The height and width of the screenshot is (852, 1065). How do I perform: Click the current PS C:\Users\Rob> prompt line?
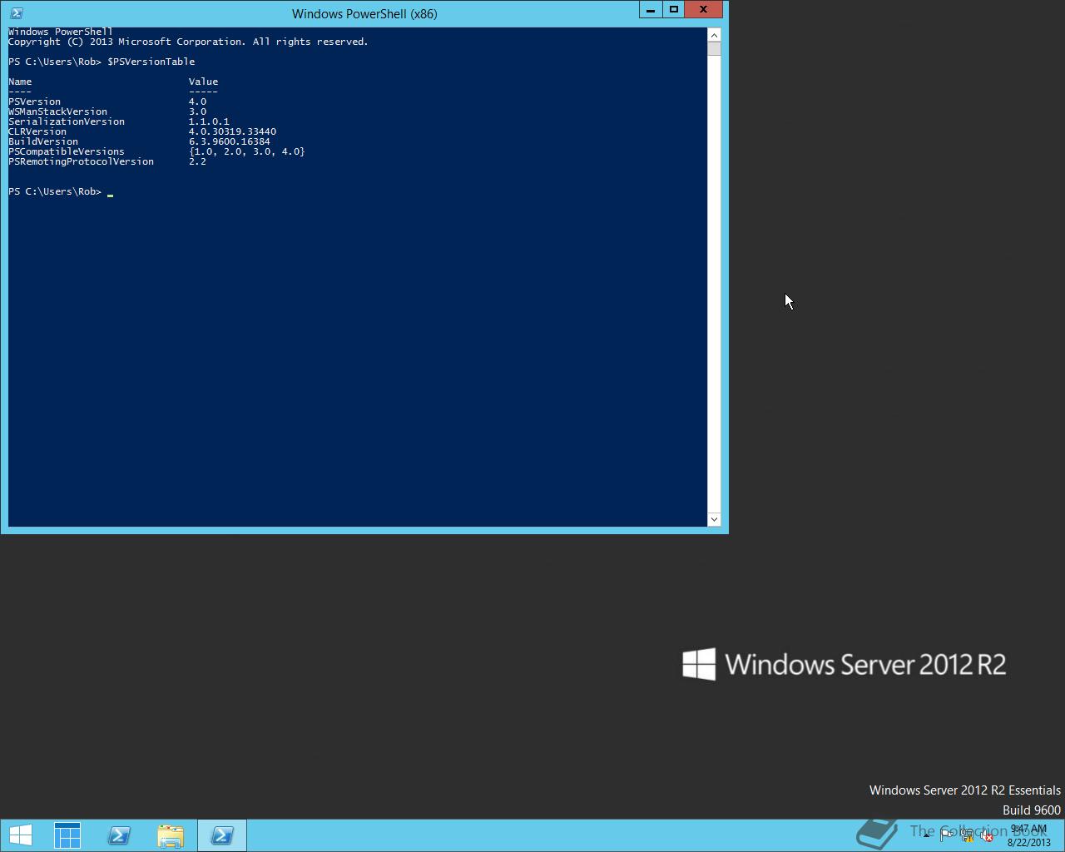point(60,191)
